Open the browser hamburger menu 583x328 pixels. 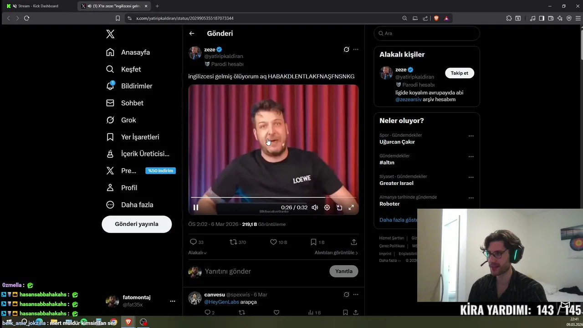[x=578, y=18]
